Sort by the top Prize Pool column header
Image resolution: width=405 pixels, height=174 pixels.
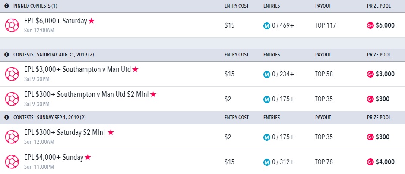pos(379,6)
